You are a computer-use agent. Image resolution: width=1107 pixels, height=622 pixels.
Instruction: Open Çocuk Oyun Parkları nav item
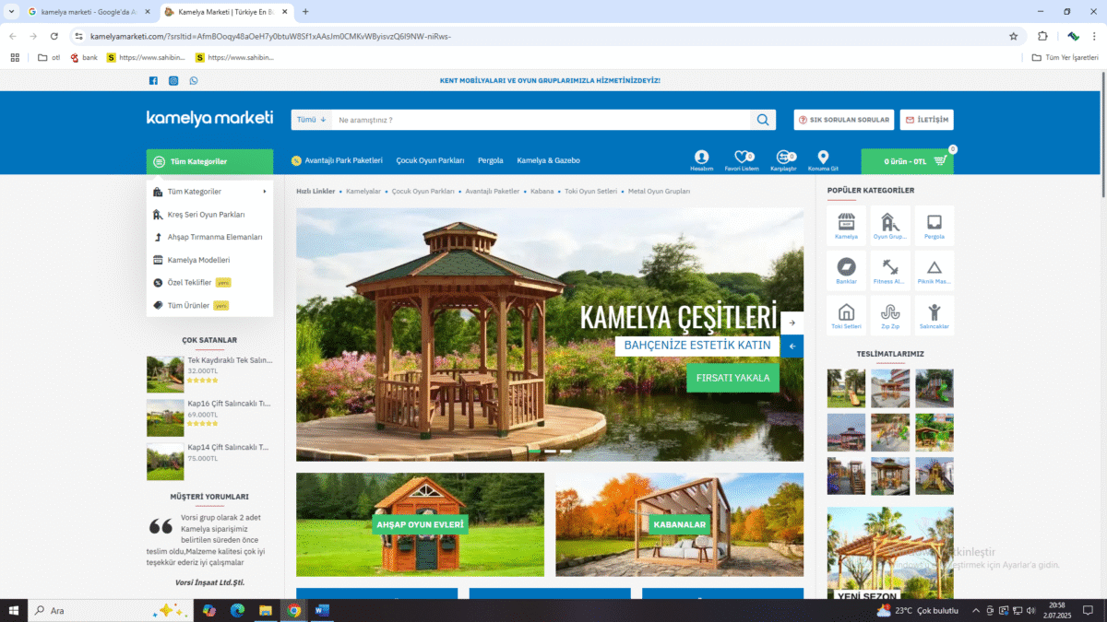point(430,160)
